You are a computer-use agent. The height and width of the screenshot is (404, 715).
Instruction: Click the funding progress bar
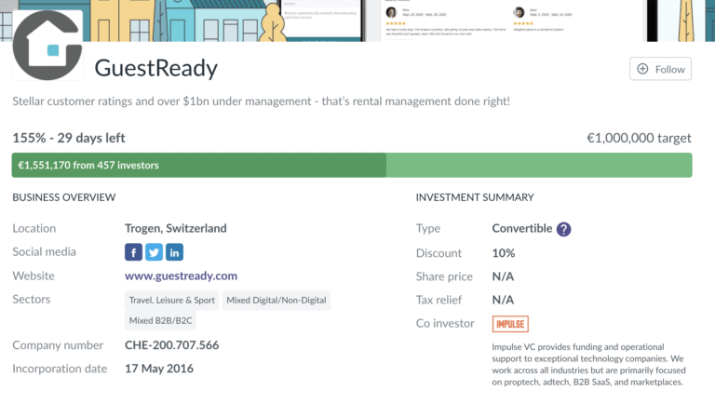(x=352, y=165)
